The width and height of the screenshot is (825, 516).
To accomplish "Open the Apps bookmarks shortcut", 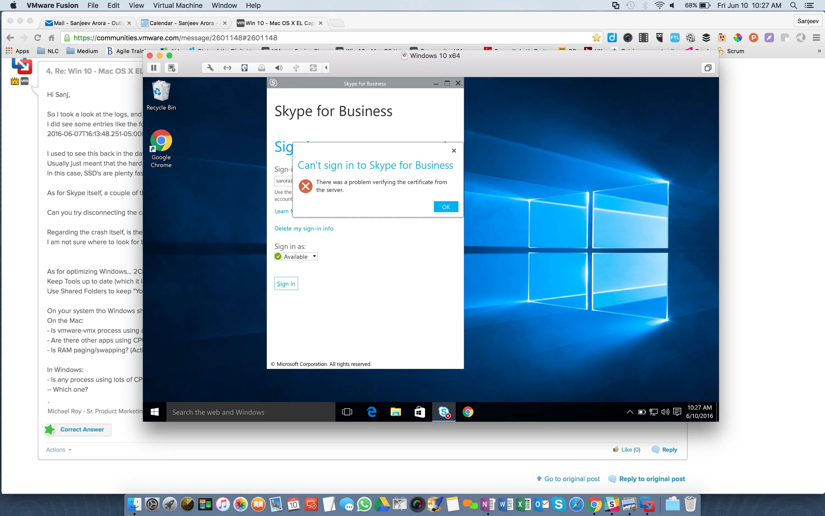I will click(x=17, y=51).
